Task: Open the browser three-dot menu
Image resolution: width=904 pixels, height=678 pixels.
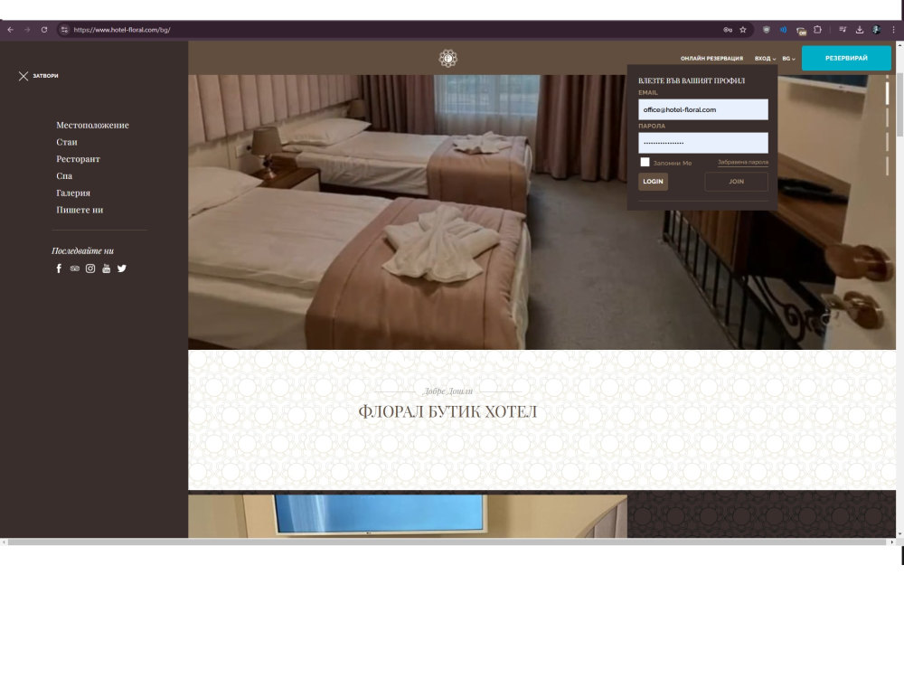Action: pos(894,30)
